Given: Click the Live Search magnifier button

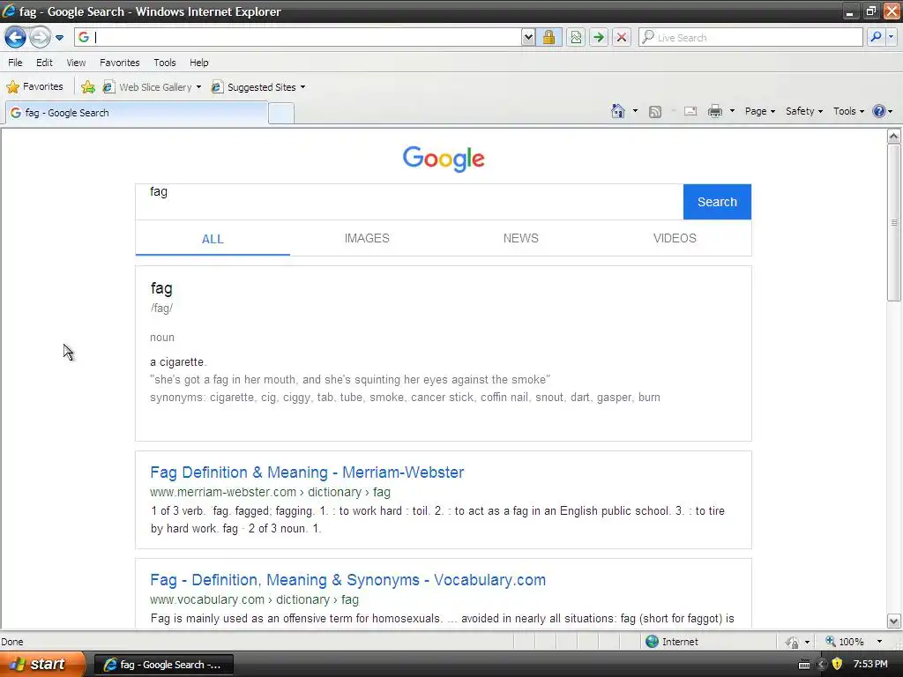Looking at the screenshot, I should click(x=876, y=37).
